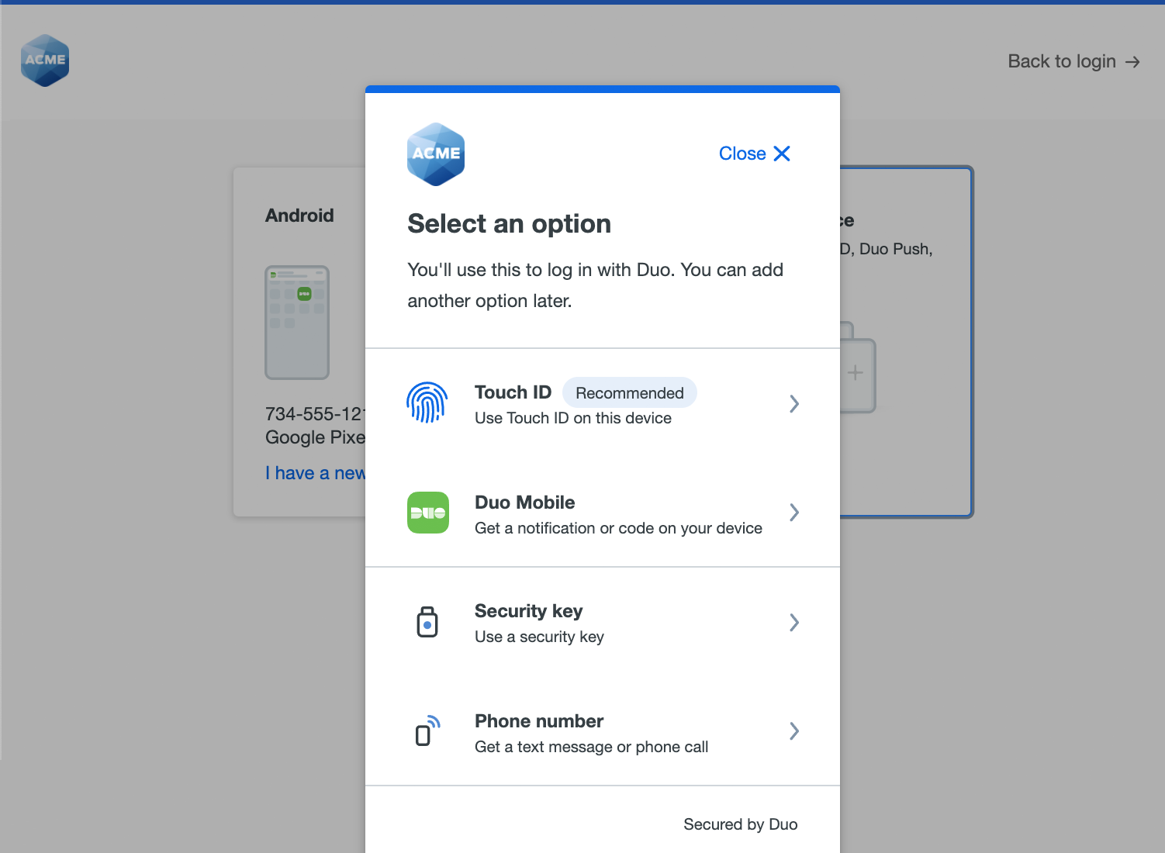Click the Duo Mobile green icon

pos(427,512)
